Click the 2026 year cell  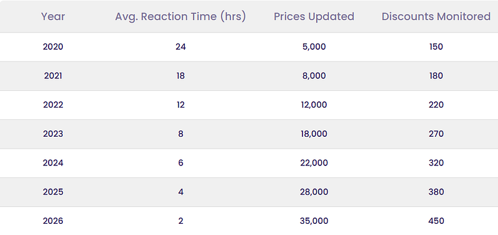(x=53, y=221)
